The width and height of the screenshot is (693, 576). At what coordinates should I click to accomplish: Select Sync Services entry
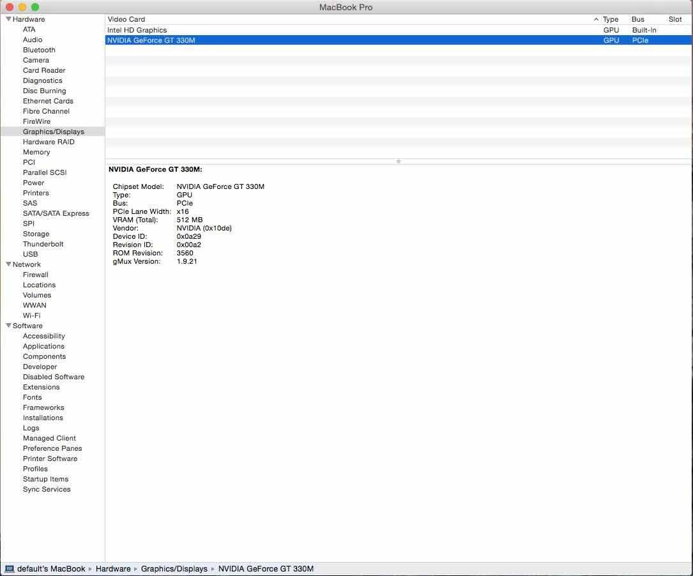click(x=47, y=489)
